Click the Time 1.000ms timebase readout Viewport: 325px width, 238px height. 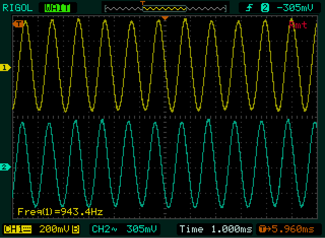tap(215, 229)
